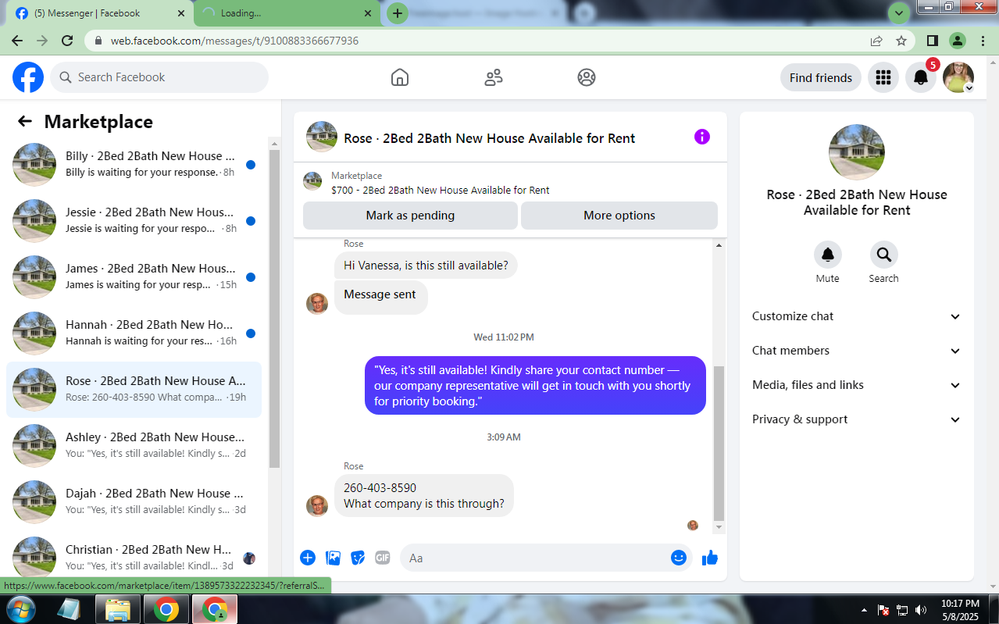Bookmark this page with the star icon
Screen dimensions: 999x624
[x=901, y=41]
